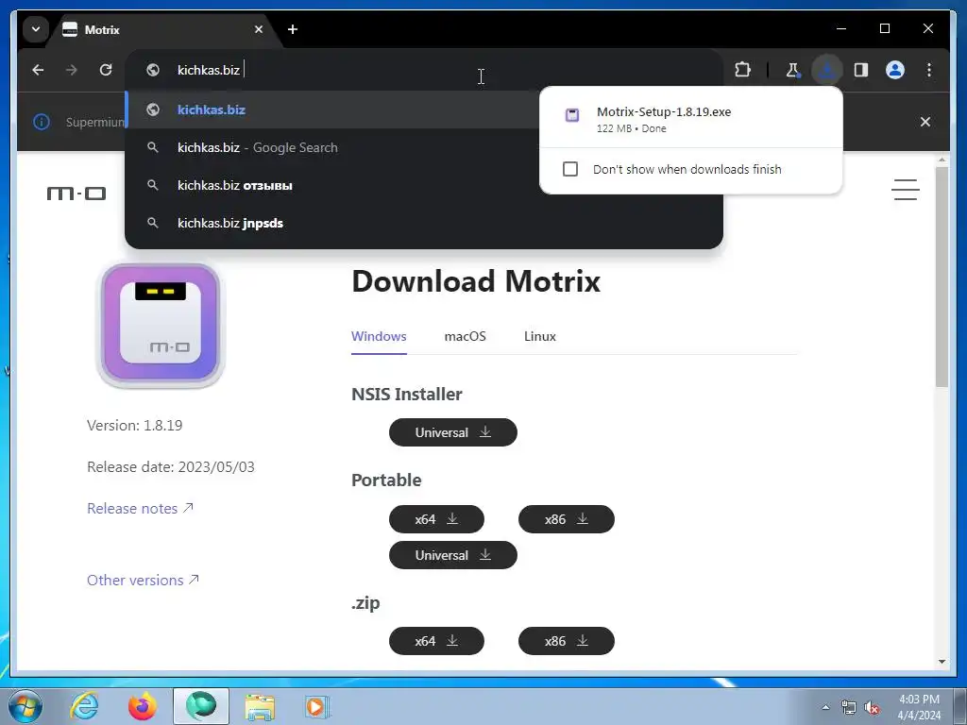Choose kichkas.biz - Google Search suggestion
Screen dimensions: 967x725
333,148
